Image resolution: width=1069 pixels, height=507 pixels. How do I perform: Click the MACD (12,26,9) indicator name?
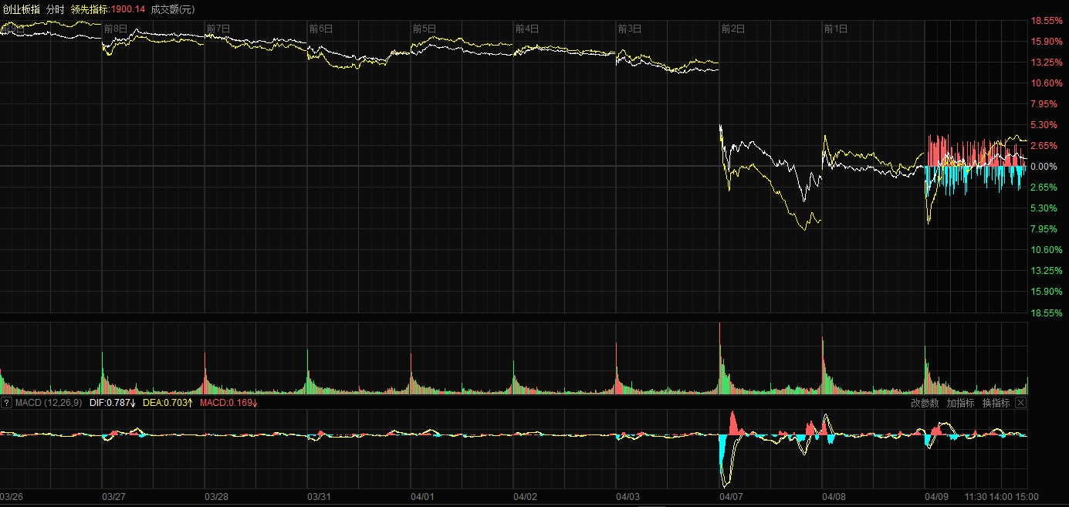click(48, 403)
